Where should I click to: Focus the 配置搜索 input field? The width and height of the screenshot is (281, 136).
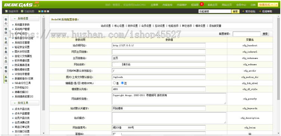point(247,34)
